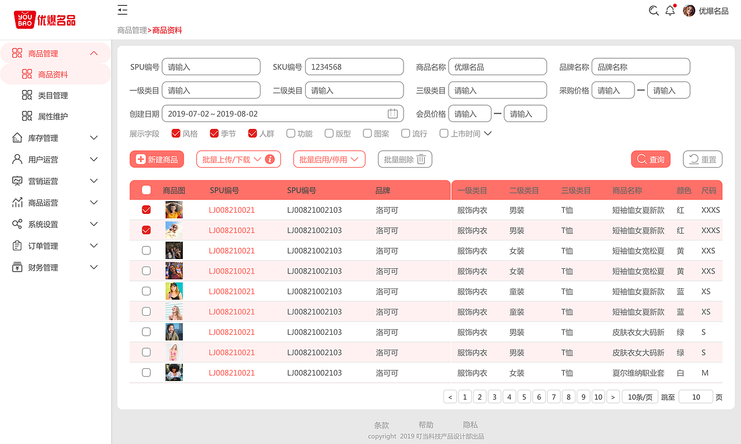
Task: Click the SPU编号 input field
Action: [211, 66]
